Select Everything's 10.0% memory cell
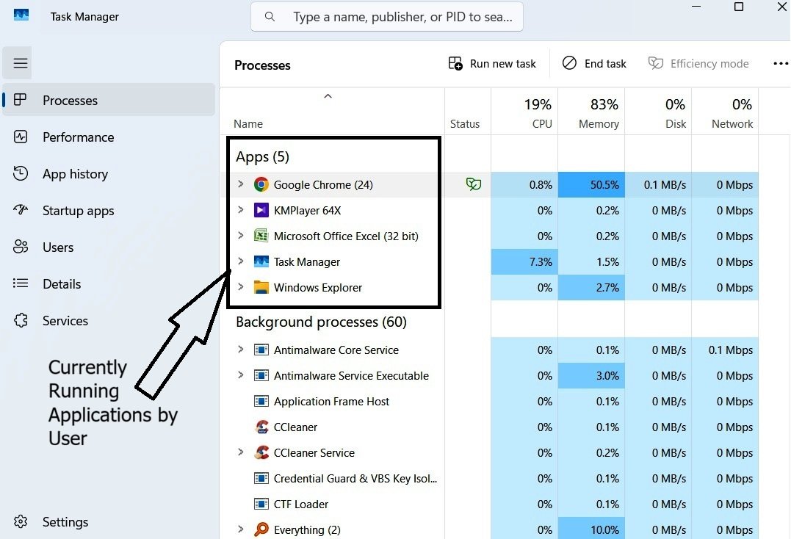Screen dimensions: 791x539 point(591,529)
